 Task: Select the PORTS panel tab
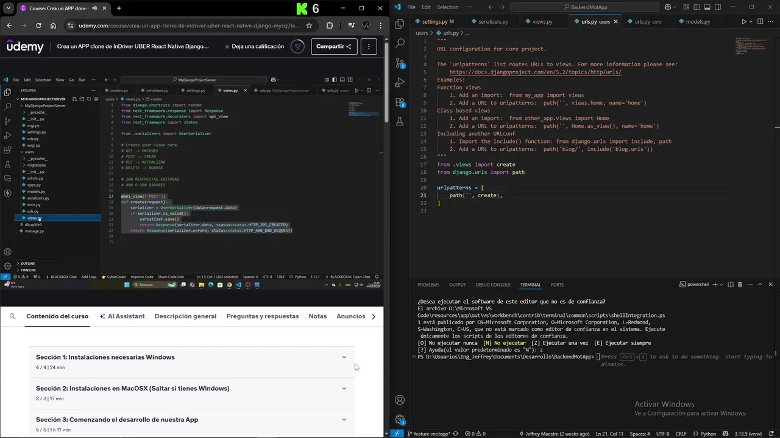coord(557,285)
